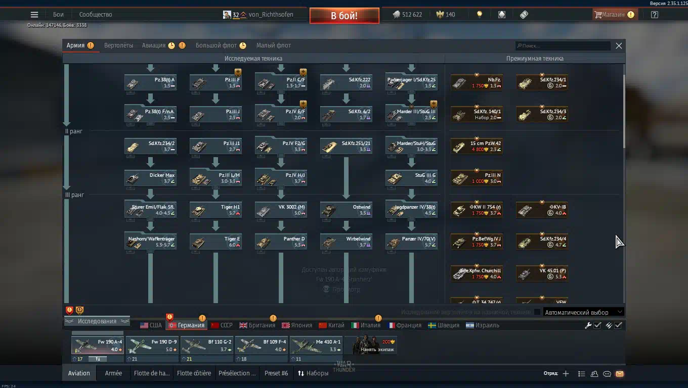Image resolution: width=688 pixels, height=388 pixels.
Task: Select the Tiger E tank card
Action: tap(216, 241)
